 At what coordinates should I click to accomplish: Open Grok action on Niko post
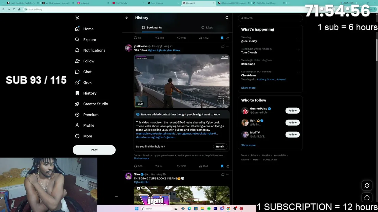(223, 174)
